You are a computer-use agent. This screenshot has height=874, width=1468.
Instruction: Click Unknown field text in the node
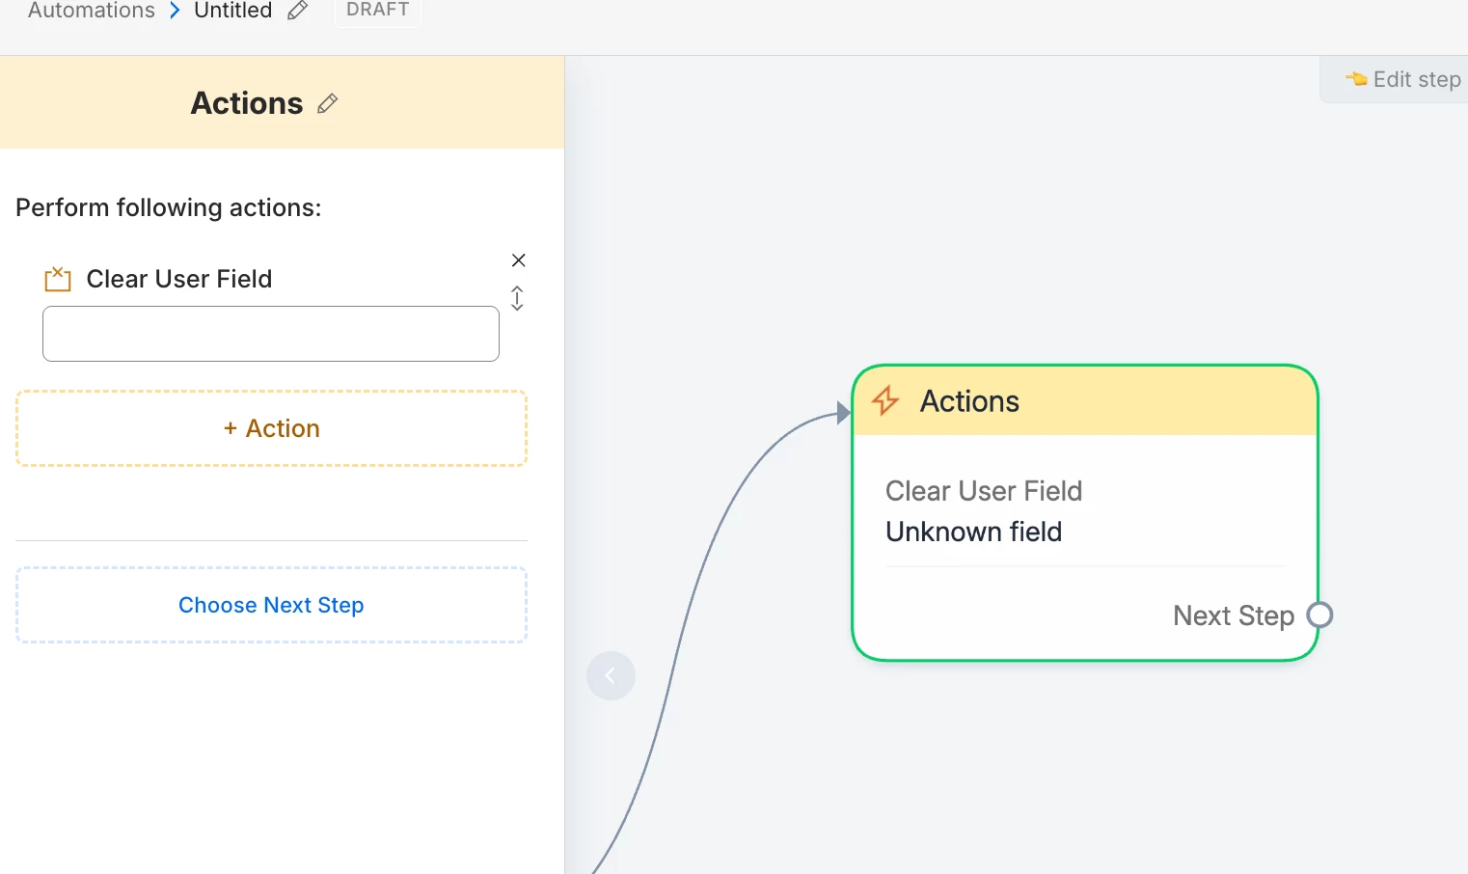pos(973,532)
